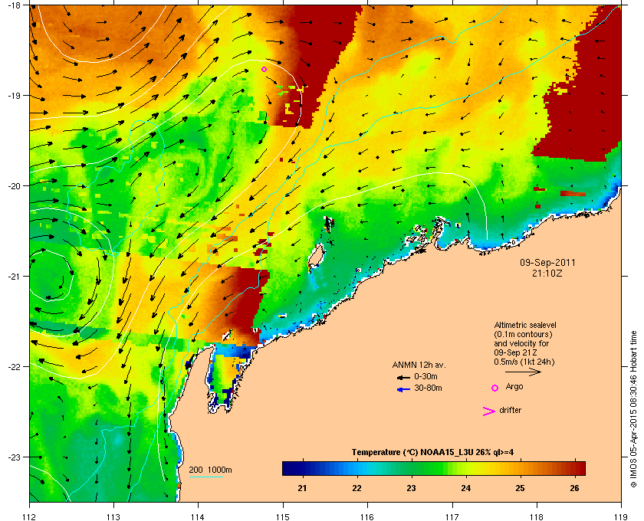Click the '30-80m' legend label
Viewport: 644px width, 521px height.
(x=428, y=388)
